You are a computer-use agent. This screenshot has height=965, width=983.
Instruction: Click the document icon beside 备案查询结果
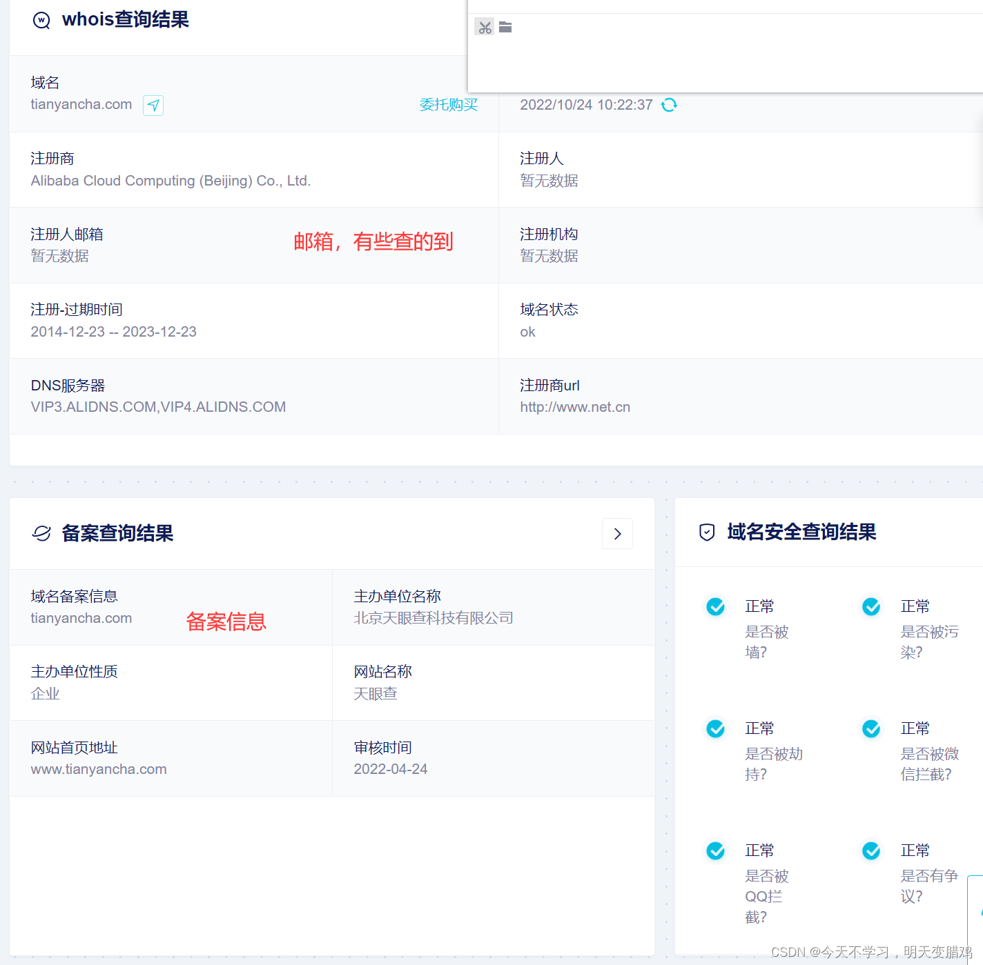[x=42, y=533]
